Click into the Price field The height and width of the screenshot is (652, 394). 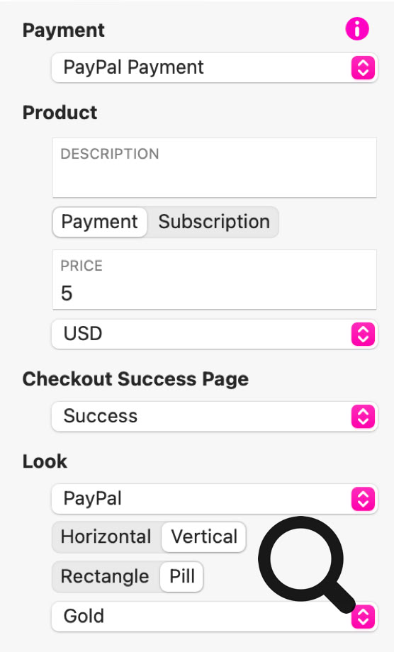(215, 280)
